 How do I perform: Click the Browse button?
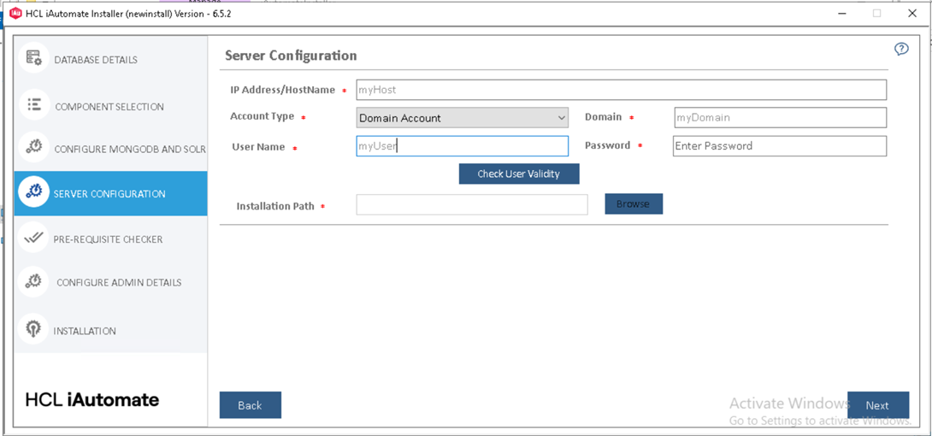(x=634, y=203)
